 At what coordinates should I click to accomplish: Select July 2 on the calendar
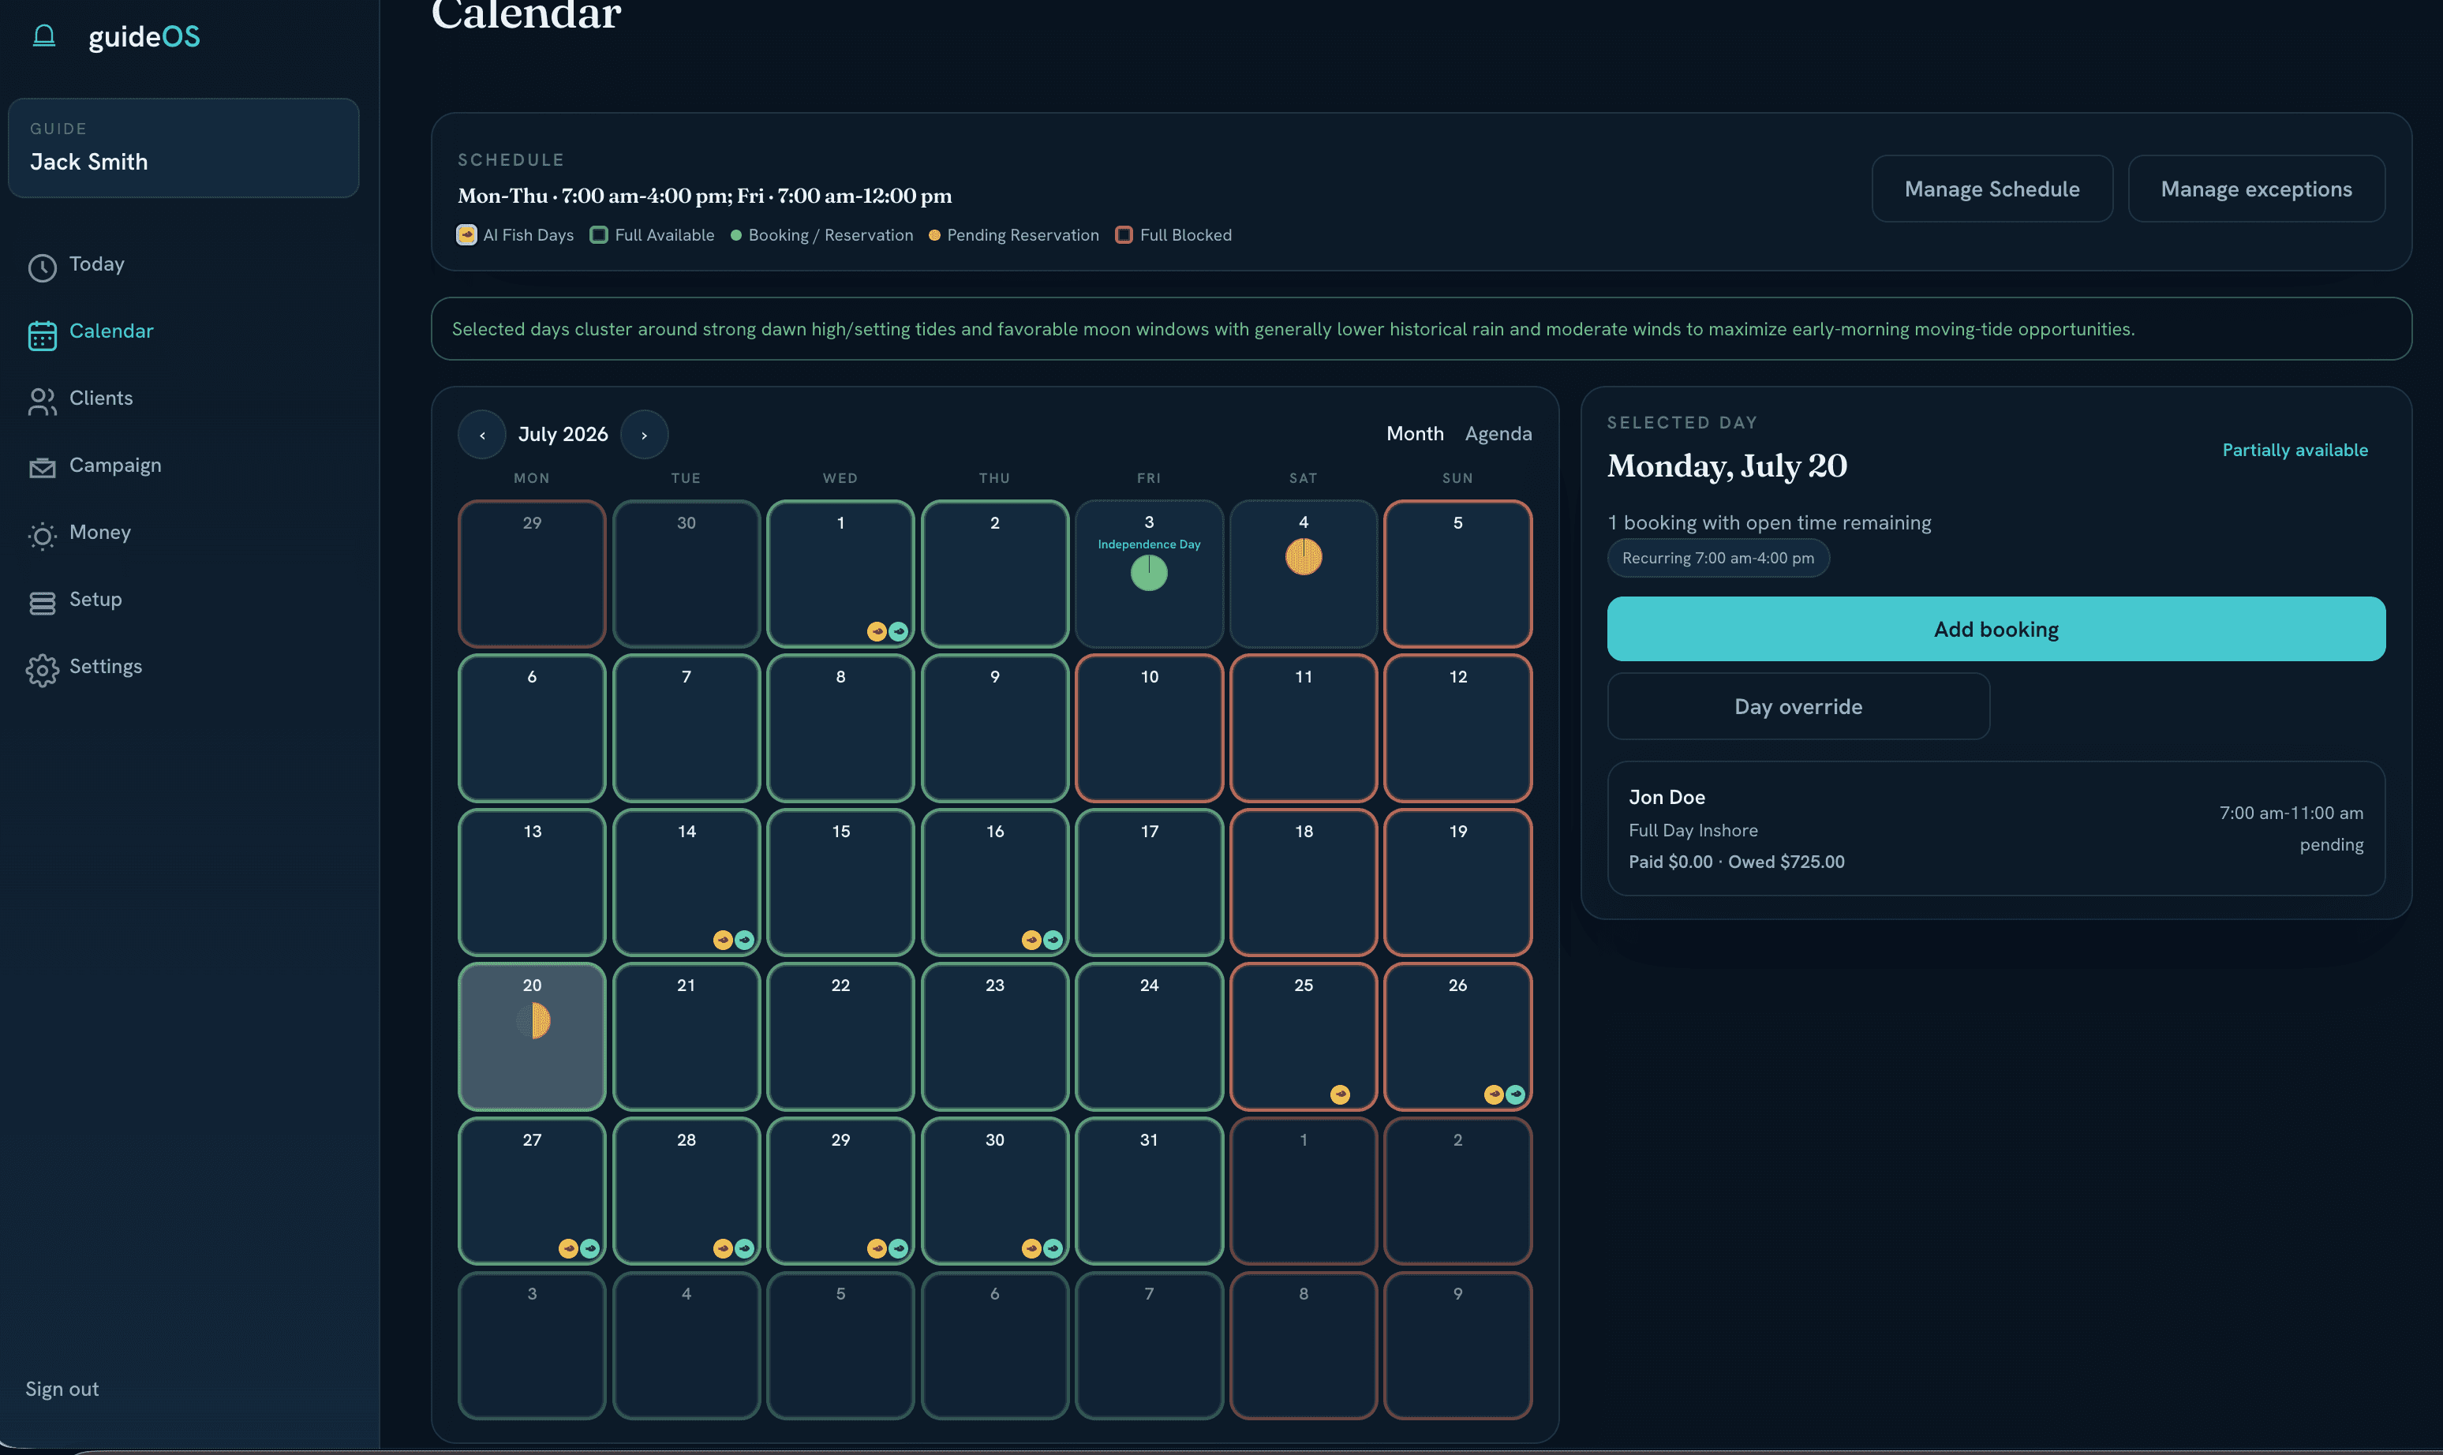point(994,574)
